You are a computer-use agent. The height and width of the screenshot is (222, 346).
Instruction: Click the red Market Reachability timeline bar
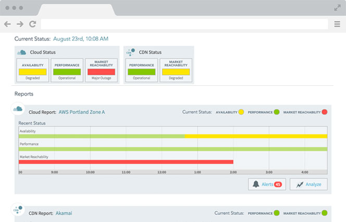125,162
